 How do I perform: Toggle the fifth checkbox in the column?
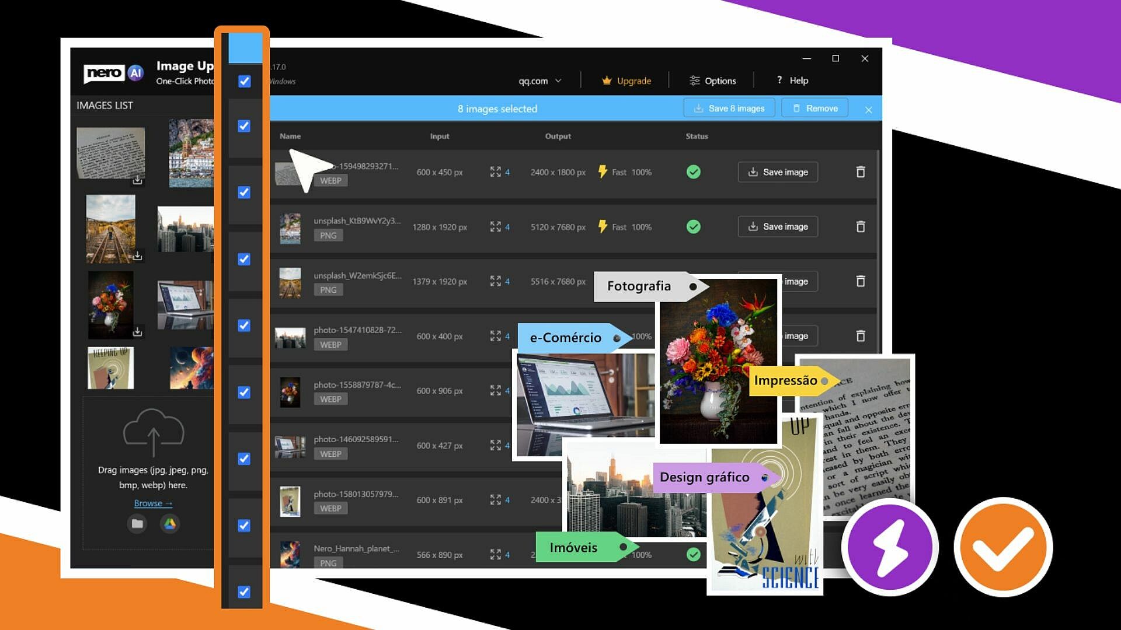pos(245,325)
